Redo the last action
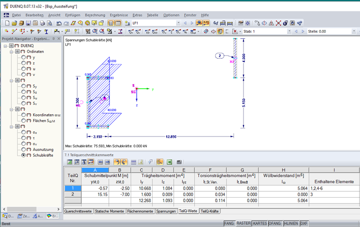The image size is (360, 227). point(66,23)
